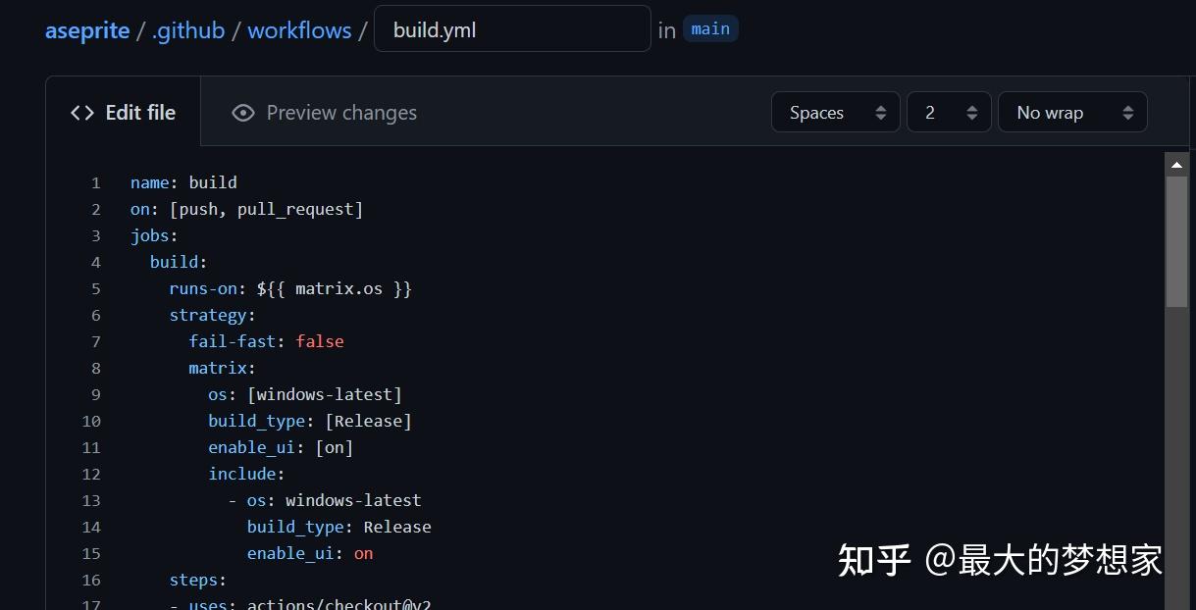Click the scrollbar up arrow

tap(1176, 164)
